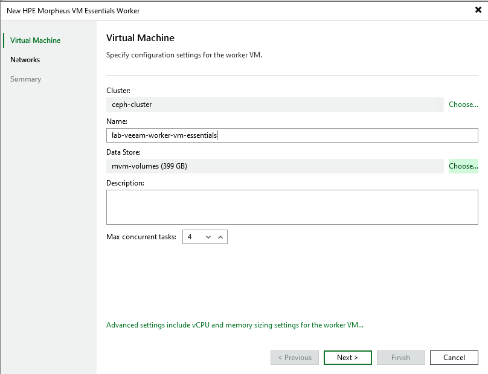The image size is (488, 374).
Task: Go to the Networks wizard step
Action: pyautogui.click(x=25, y=60)
